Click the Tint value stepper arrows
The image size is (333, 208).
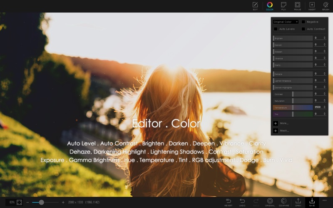[325, 114]
